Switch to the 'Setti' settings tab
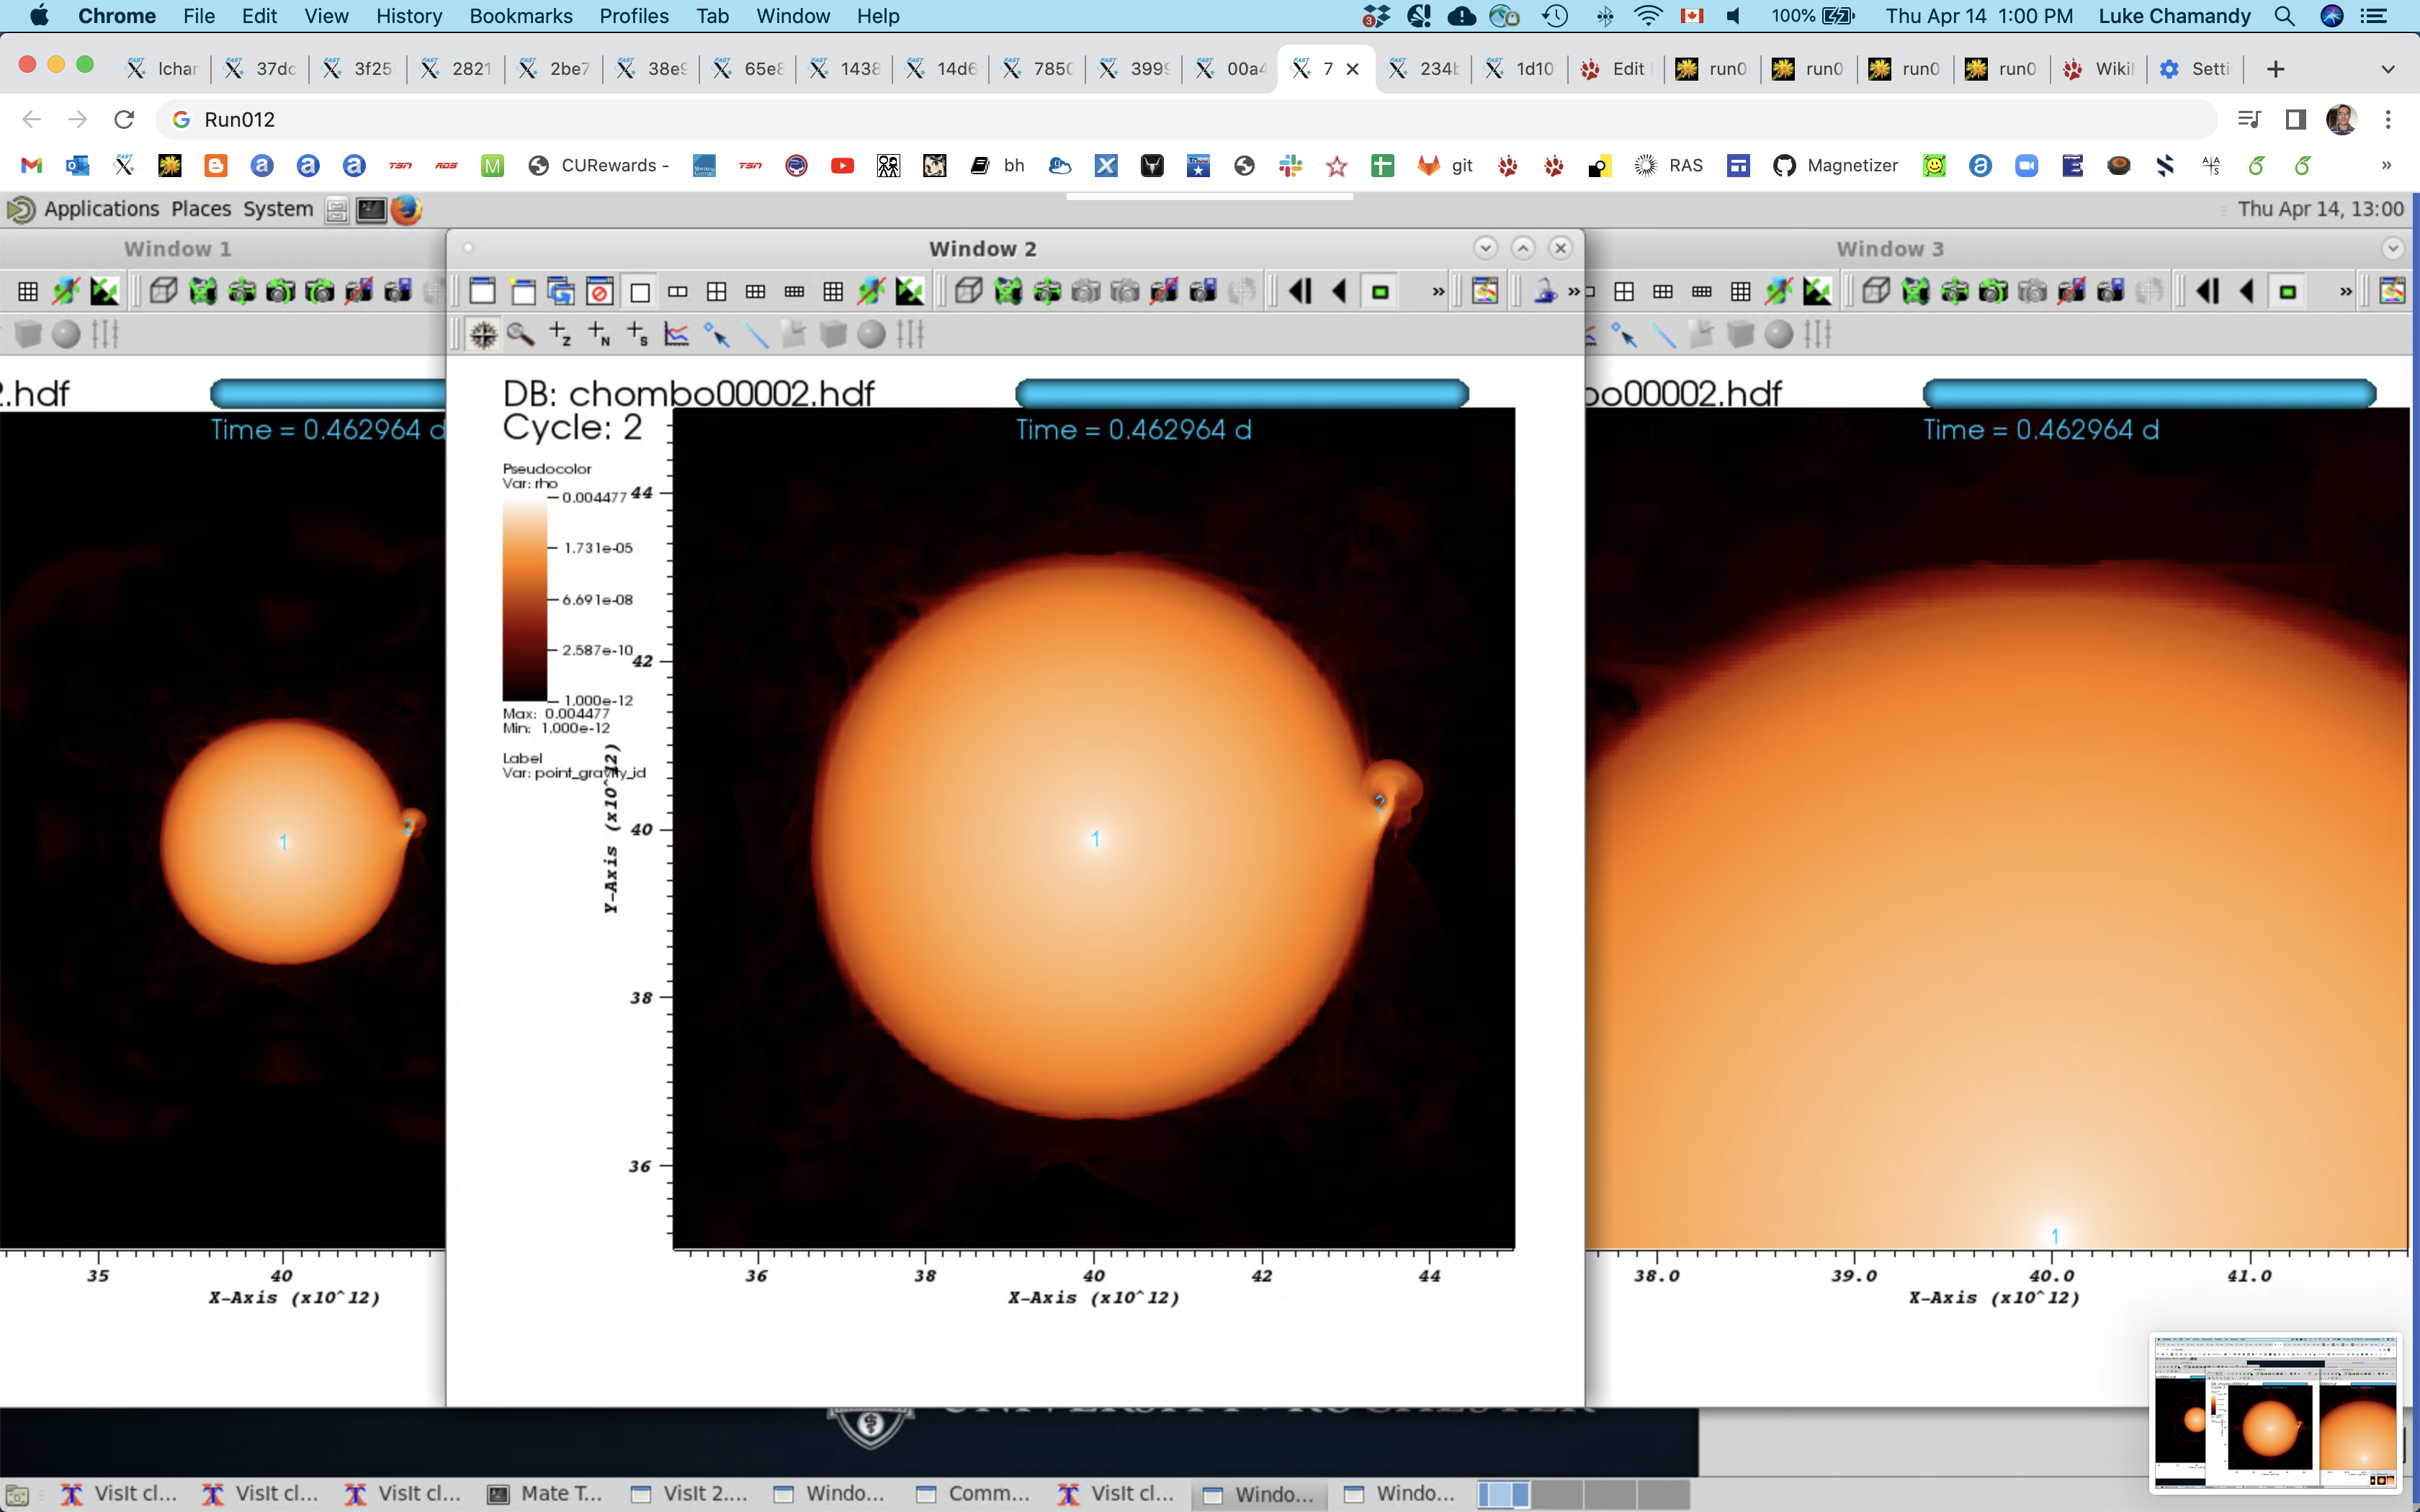This screenshot has height=1512, width=2420. tap(2195, 68)
